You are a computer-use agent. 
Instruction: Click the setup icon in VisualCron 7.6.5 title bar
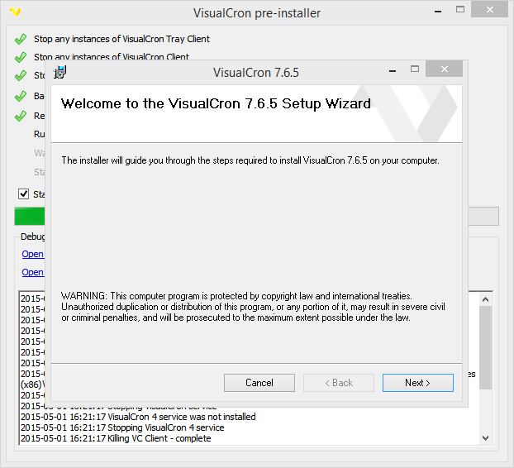59,71
